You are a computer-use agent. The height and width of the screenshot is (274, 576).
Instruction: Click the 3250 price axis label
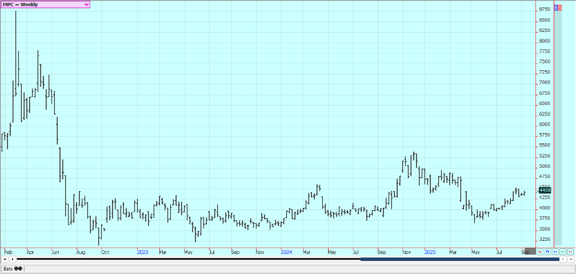(545, 239)
